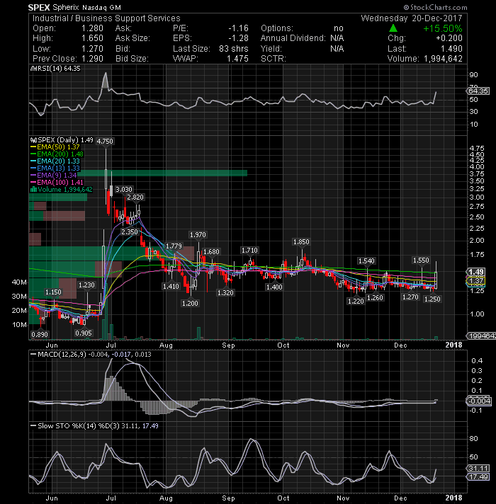Click the 17.49 stochastic axis value tag
The image size is (496, 504).
tap(478, 476)
